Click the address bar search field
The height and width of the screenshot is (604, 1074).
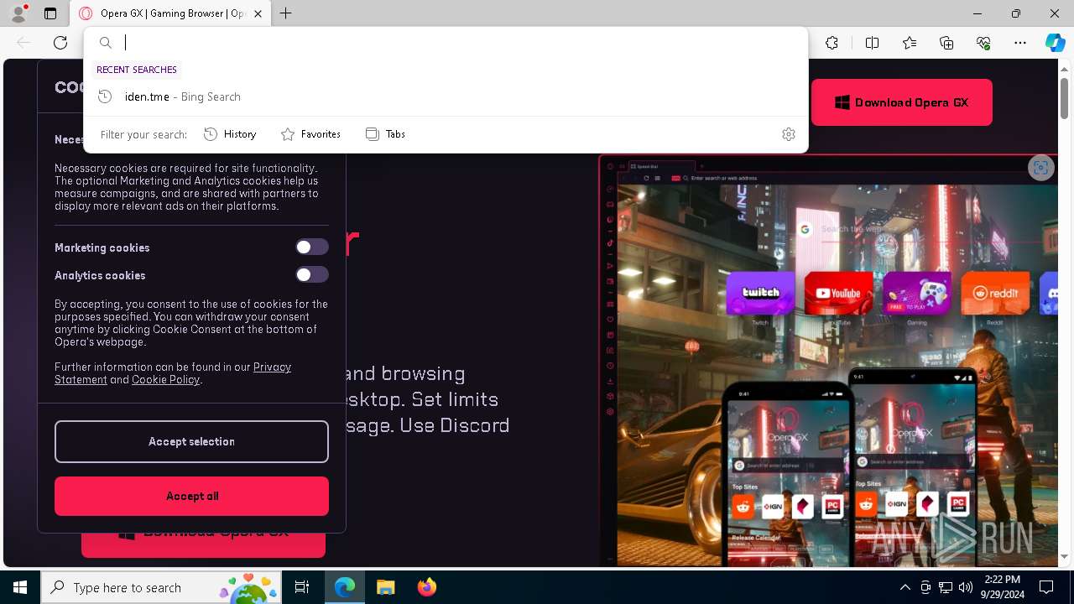pyautogui.click(x=446, y=43)
